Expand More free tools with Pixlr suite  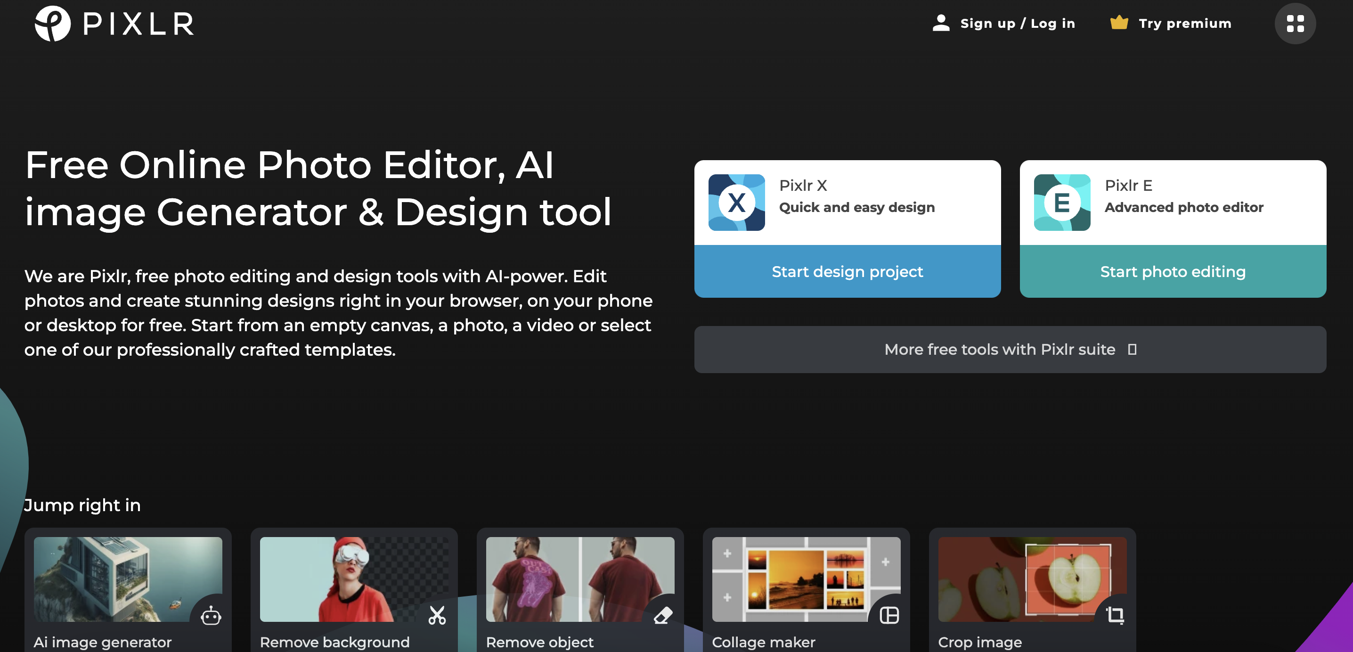[1010, 350]
